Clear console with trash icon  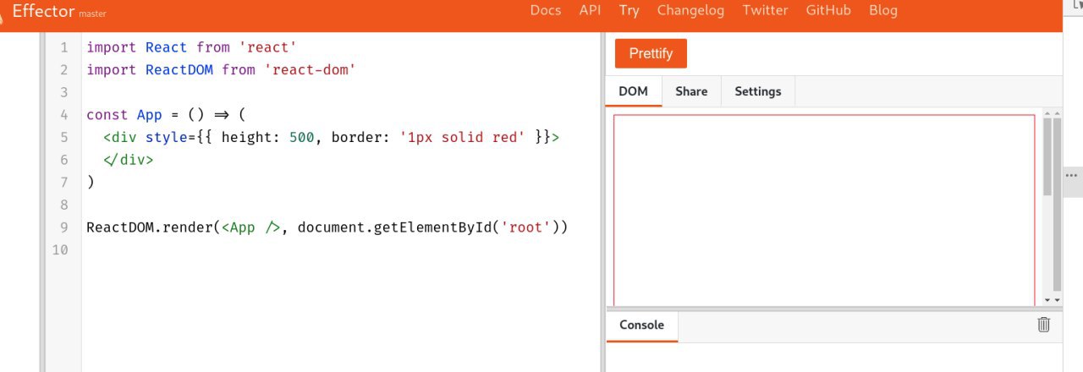tap(1043, 325)
